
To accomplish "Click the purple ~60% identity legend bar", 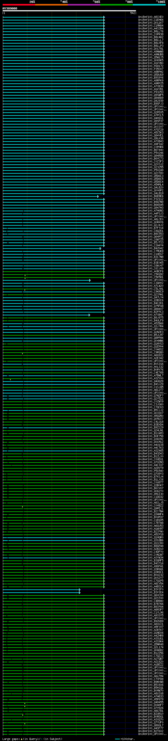I will (84, 5).
